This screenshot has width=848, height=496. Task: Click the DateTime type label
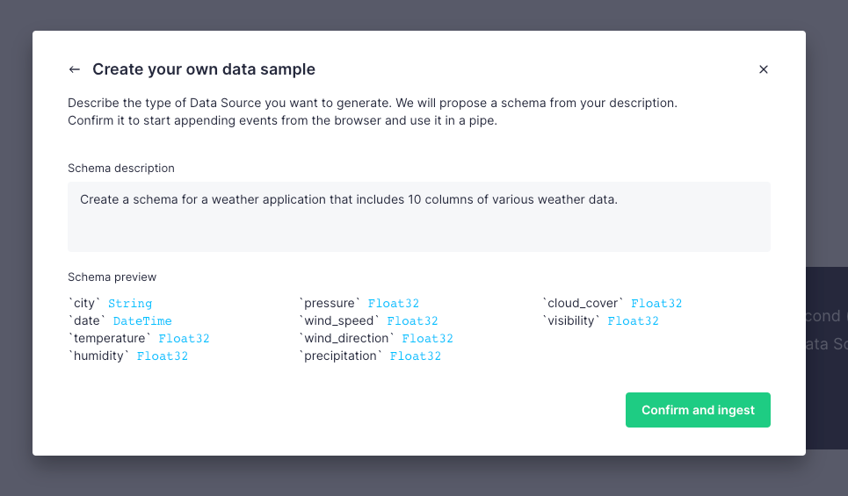click(x=142, y=321)
